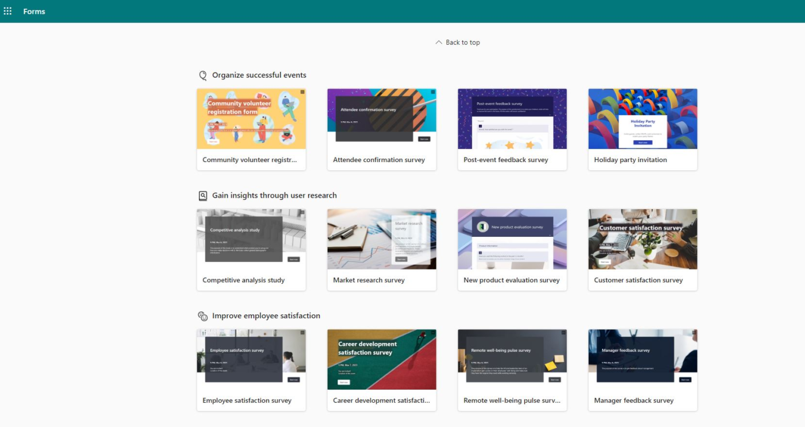Click the Holiday party invitation card title

(x=630, y=160)
